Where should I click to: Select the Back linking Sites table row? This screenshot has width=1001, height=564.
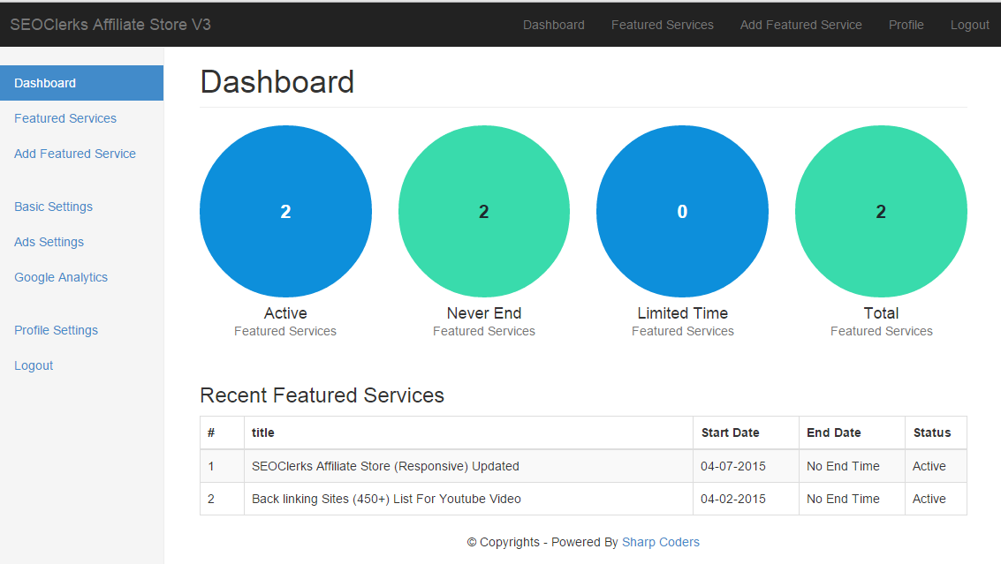tap(386, 499)
